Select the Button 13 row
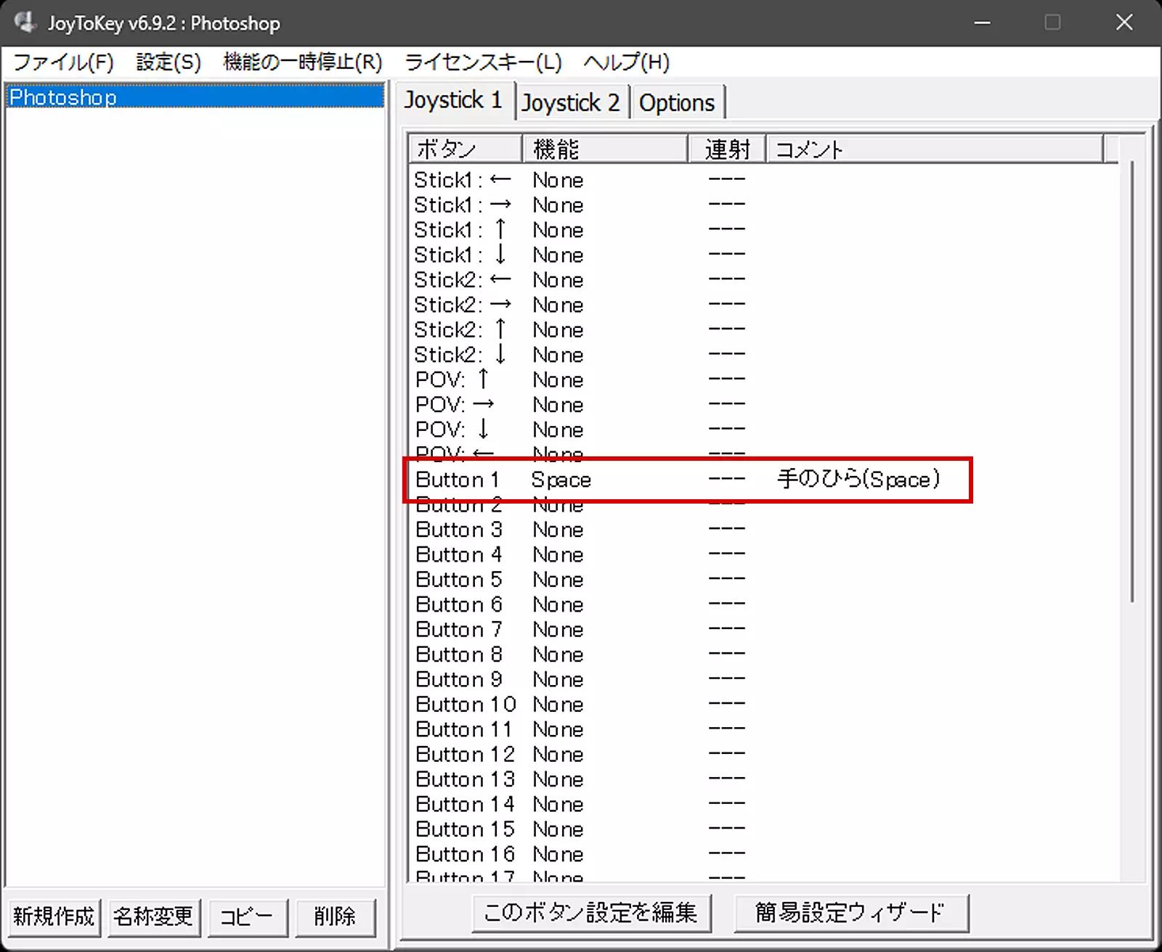This screenshot has width=1162, height=952. pyautogui.click(x=763, y=779)
